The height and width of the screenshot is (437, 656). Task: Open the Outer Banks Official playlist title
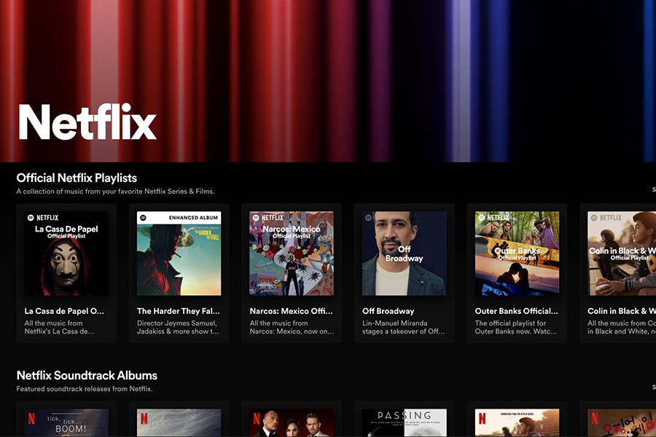(516, 311)
